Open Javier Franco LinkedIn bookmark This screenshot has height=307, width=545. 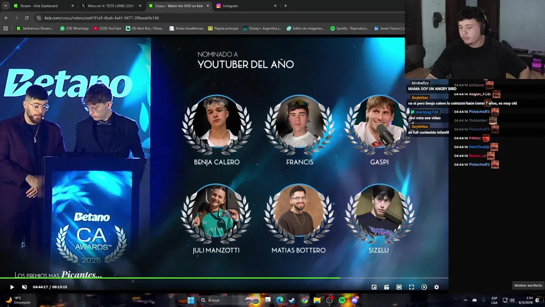[389, 29]
